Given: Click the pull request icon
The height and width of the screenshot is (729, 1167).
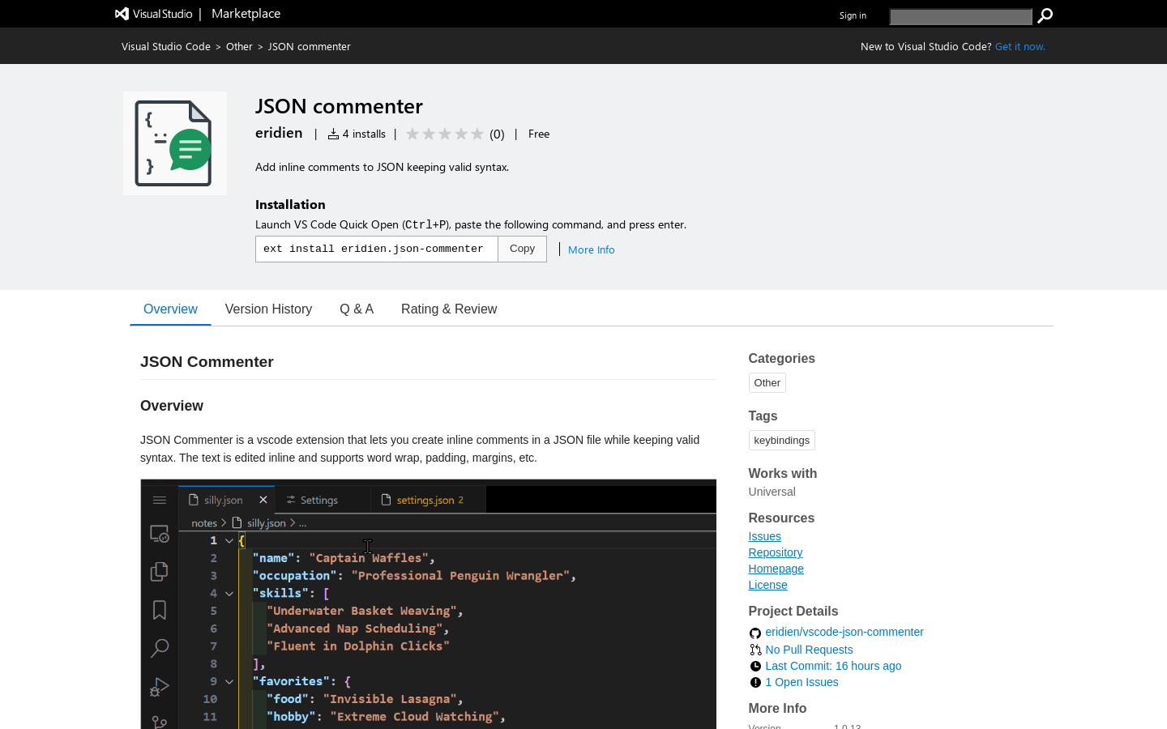Looking at the screenshot, I should point(755,650).
